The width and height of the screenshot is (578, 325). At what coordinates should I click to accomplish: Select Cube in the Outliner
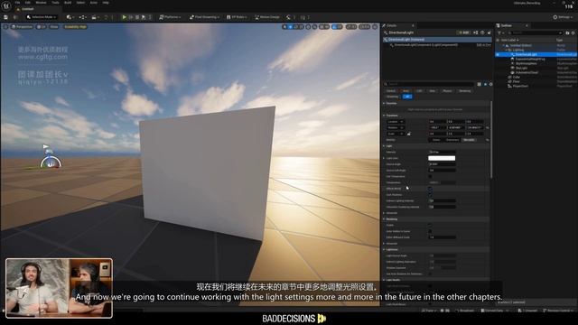click(x=516, y=77)
